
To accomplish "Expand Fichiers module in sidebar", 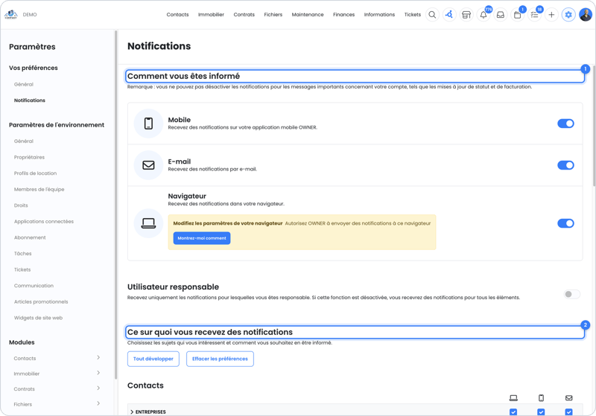I will point(98,403).
